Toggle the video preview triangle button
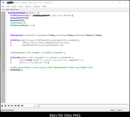Image resolution: width=130 pixels, height=117 pixels. coord(2,106)
